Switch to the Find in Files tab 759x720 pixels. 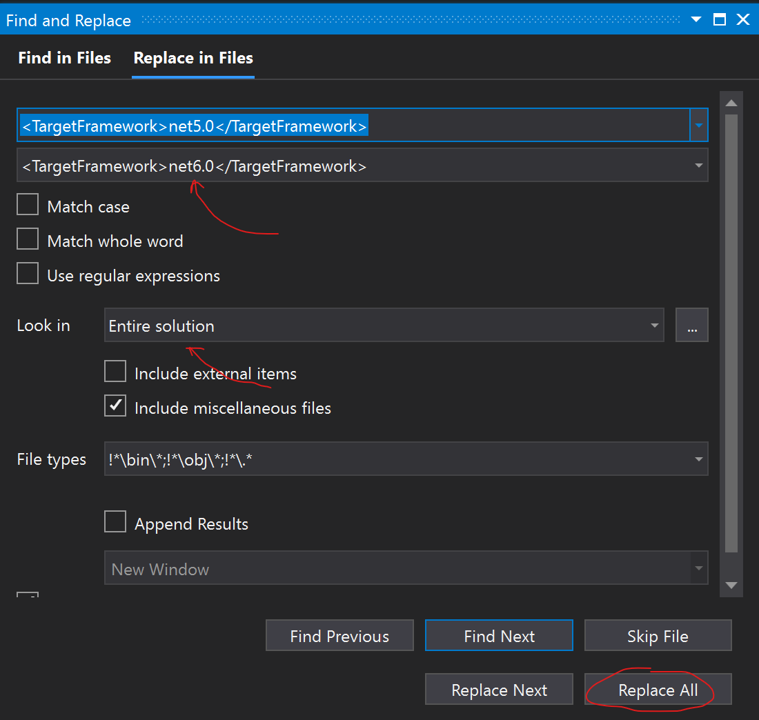pyautogui.click(x=64, y=58)
